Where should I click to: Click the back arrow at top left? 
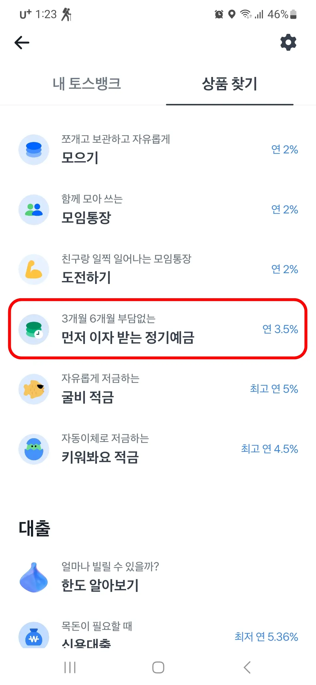pos(21,42)
